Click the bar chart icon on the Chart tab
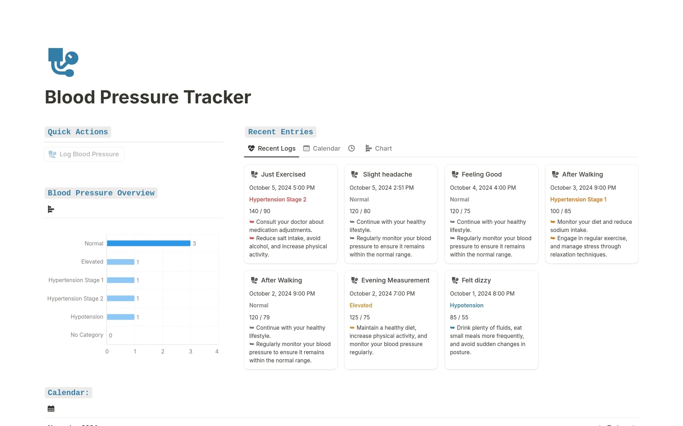 point(368,148)
